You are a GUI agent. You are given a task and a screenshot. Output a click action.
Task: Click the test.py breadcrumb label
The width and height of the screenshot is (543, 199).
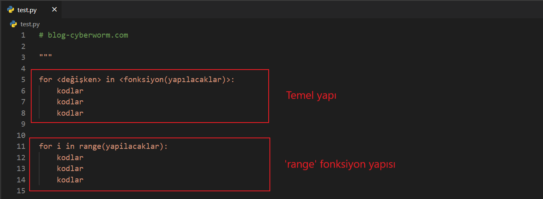30,24
